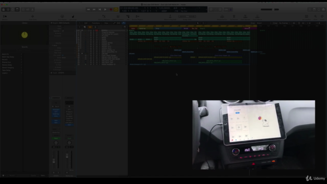Viewport: 327px width, 184px height.
Task: Select the Stereo Delay library category
Action: (x=11, y=65)
